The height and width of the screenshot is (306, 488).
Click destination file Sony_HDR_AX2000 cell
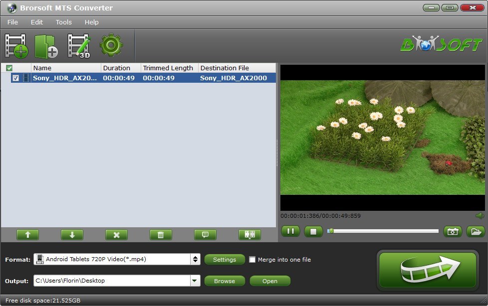(x=234, y=78)
